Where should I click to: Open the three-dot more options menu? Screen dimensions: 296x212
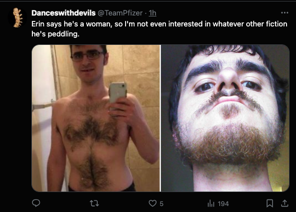click(285, 12)
